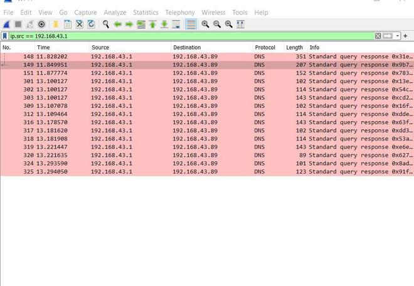
Task: Open the Tools menu
Action: 240,13
